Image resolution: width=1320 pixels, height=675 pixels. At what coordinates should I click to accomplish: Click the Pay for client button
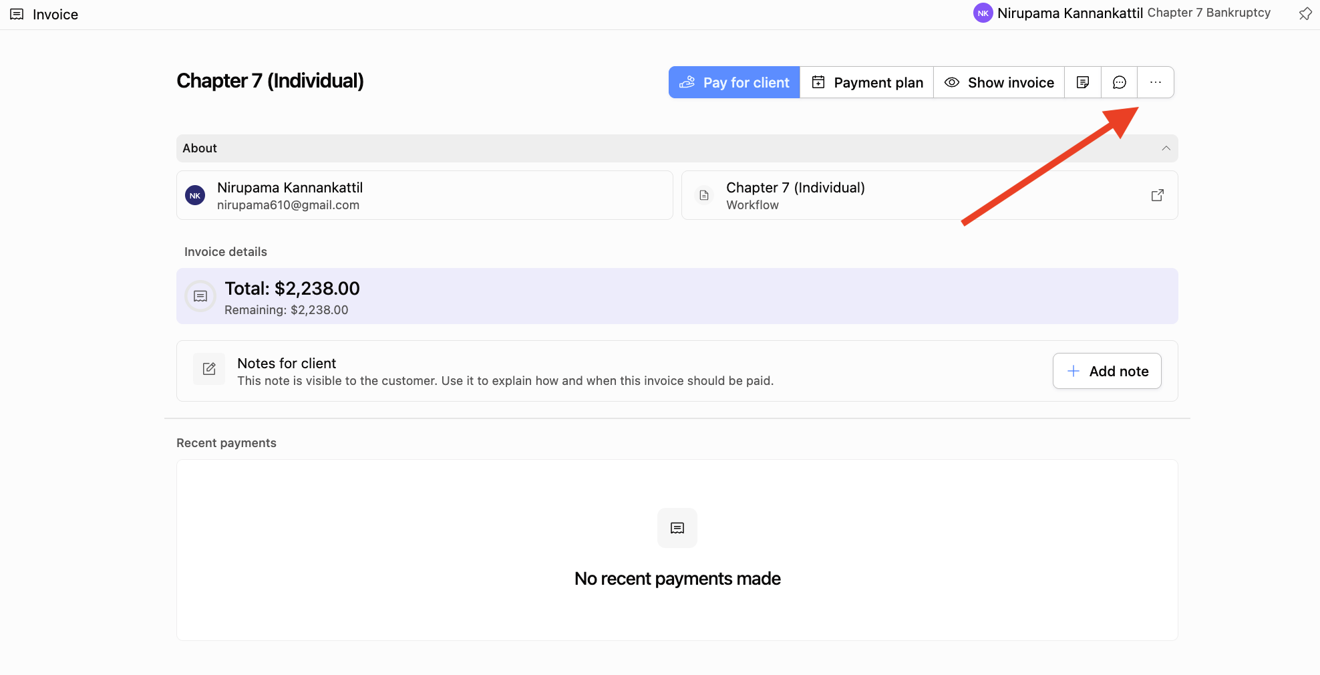pyautogui.click(x=734, y=82)
